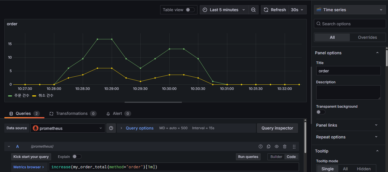This screenshot has height=172, width=388.
Task: Select the Overrides tab
Action: pyautogui.click(x=367, y=37)
